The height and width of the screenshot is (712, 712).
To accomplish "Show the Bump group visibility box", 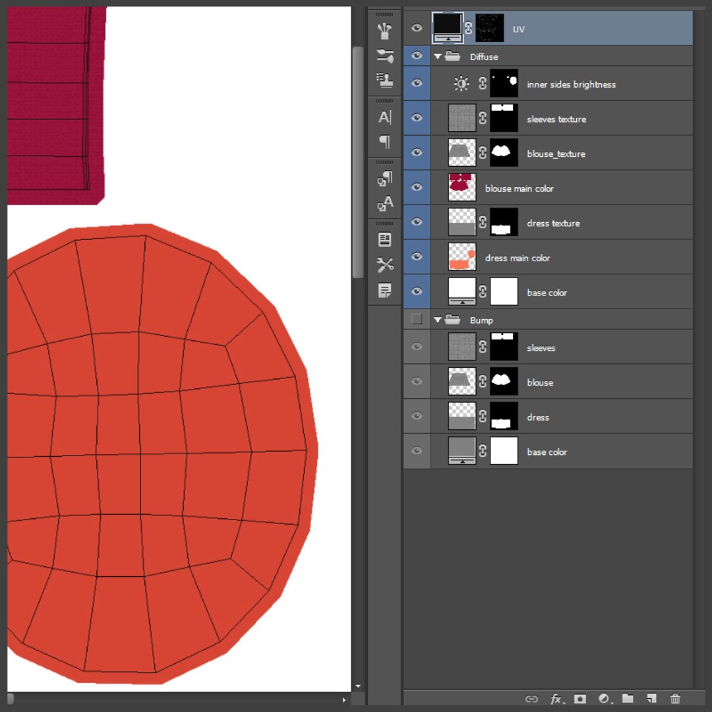I will (x=417, y=319).
